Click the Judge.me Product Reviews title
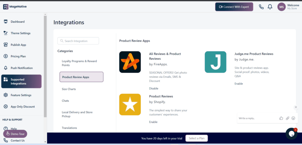 tap(254, 54)
